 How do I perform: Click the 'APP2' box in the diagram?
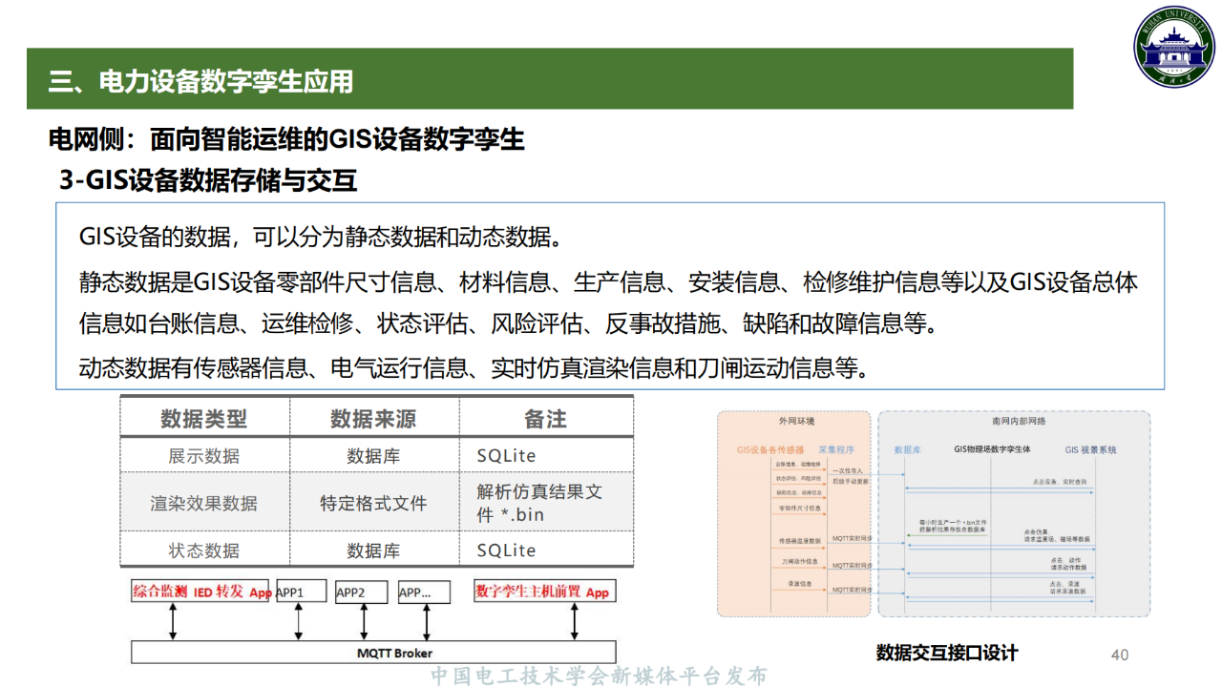[x=361, y=592]
